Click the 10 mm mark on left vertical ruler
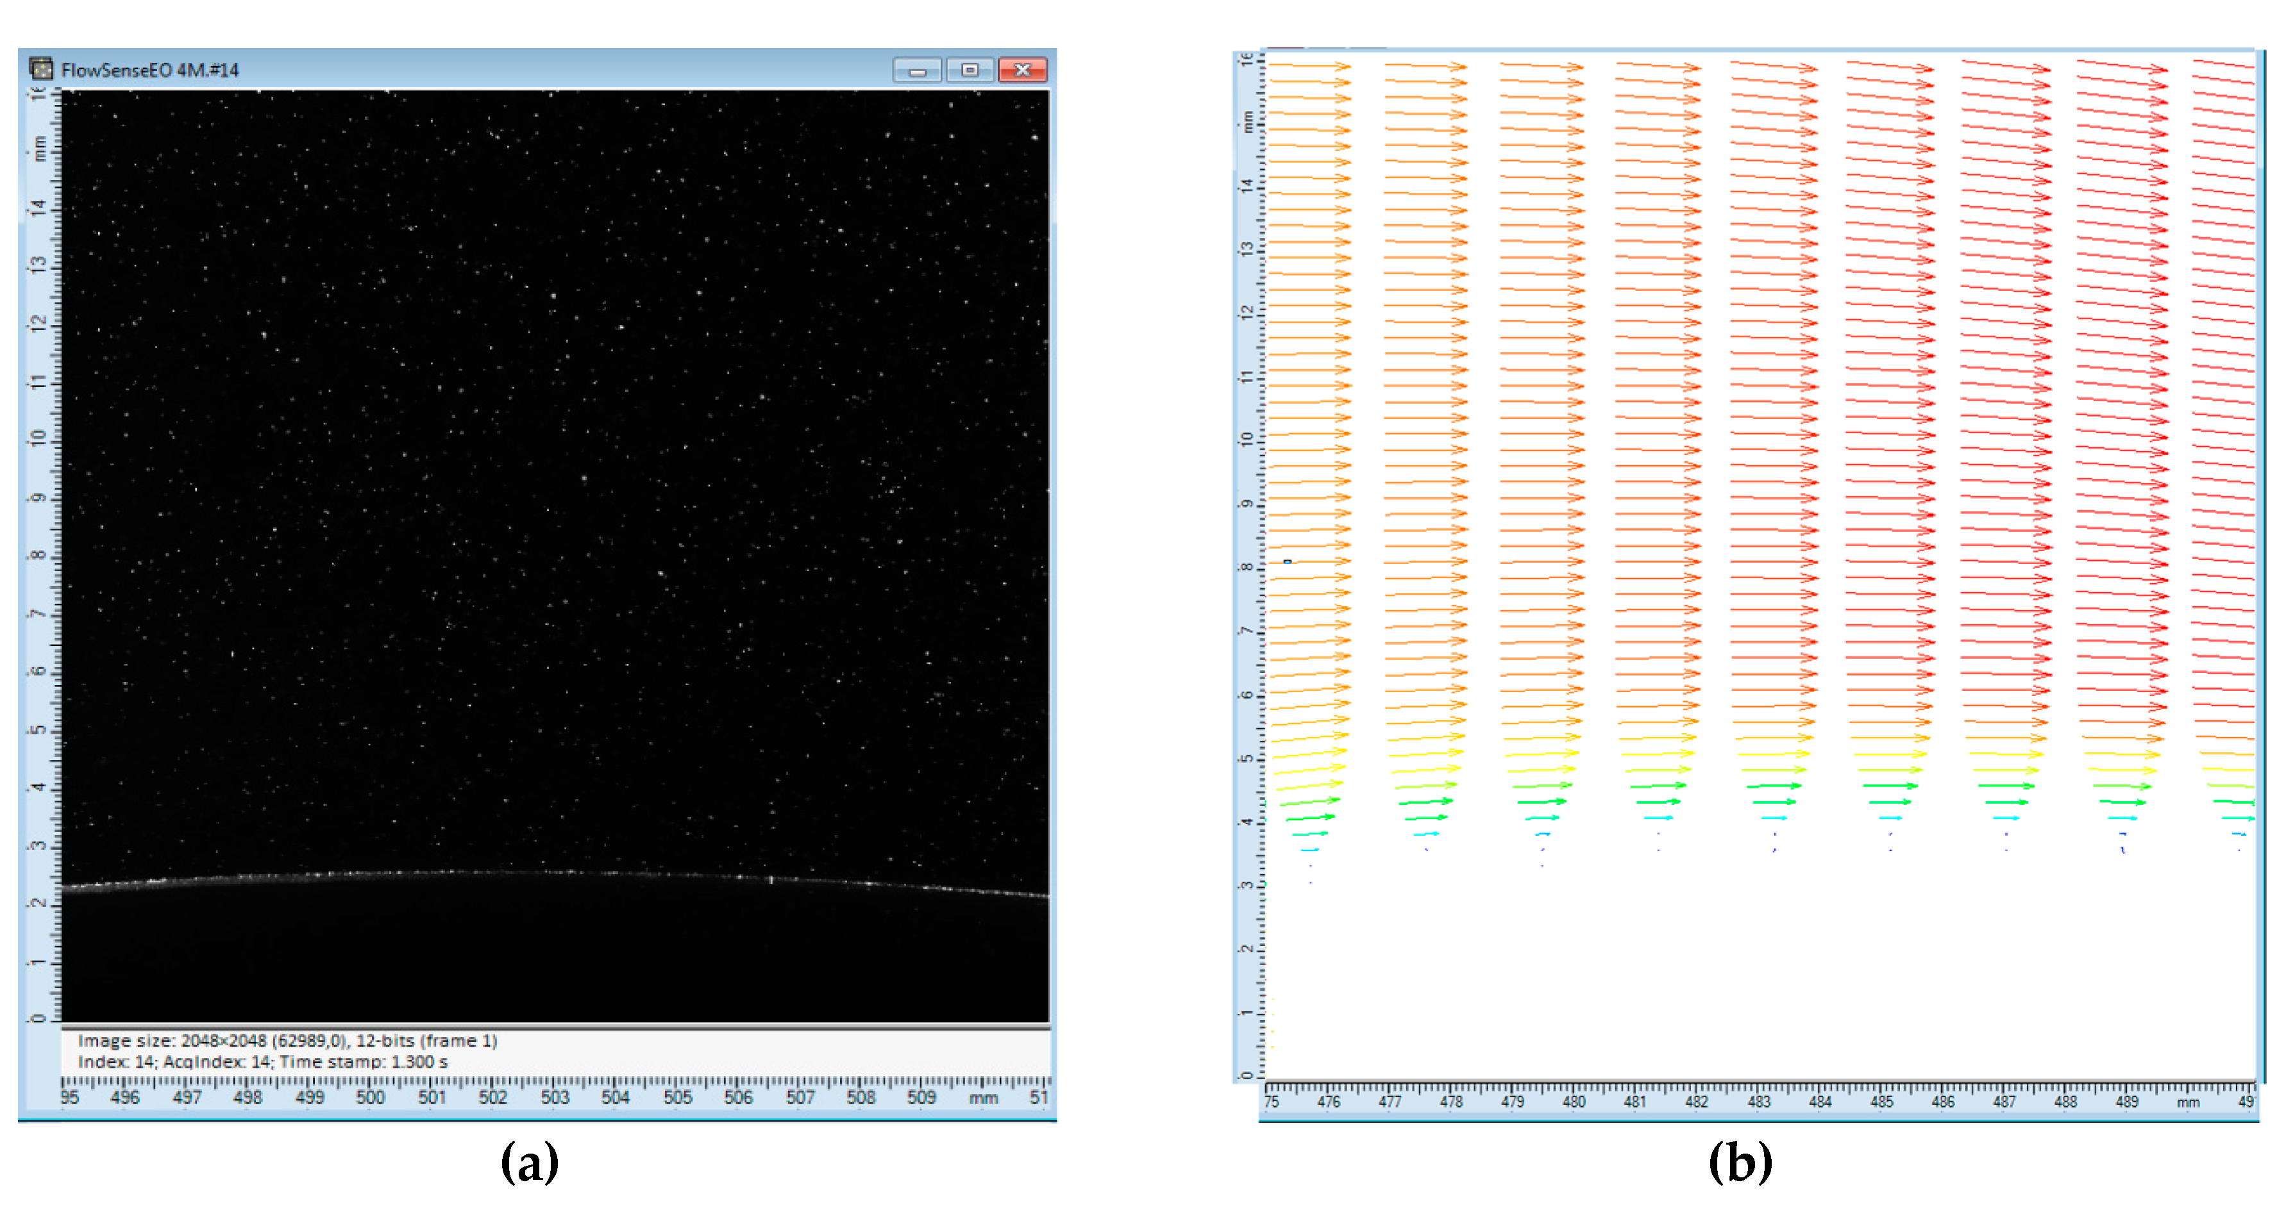The width and height of the screenshot is (2295, 1210). tap(38, 439)
